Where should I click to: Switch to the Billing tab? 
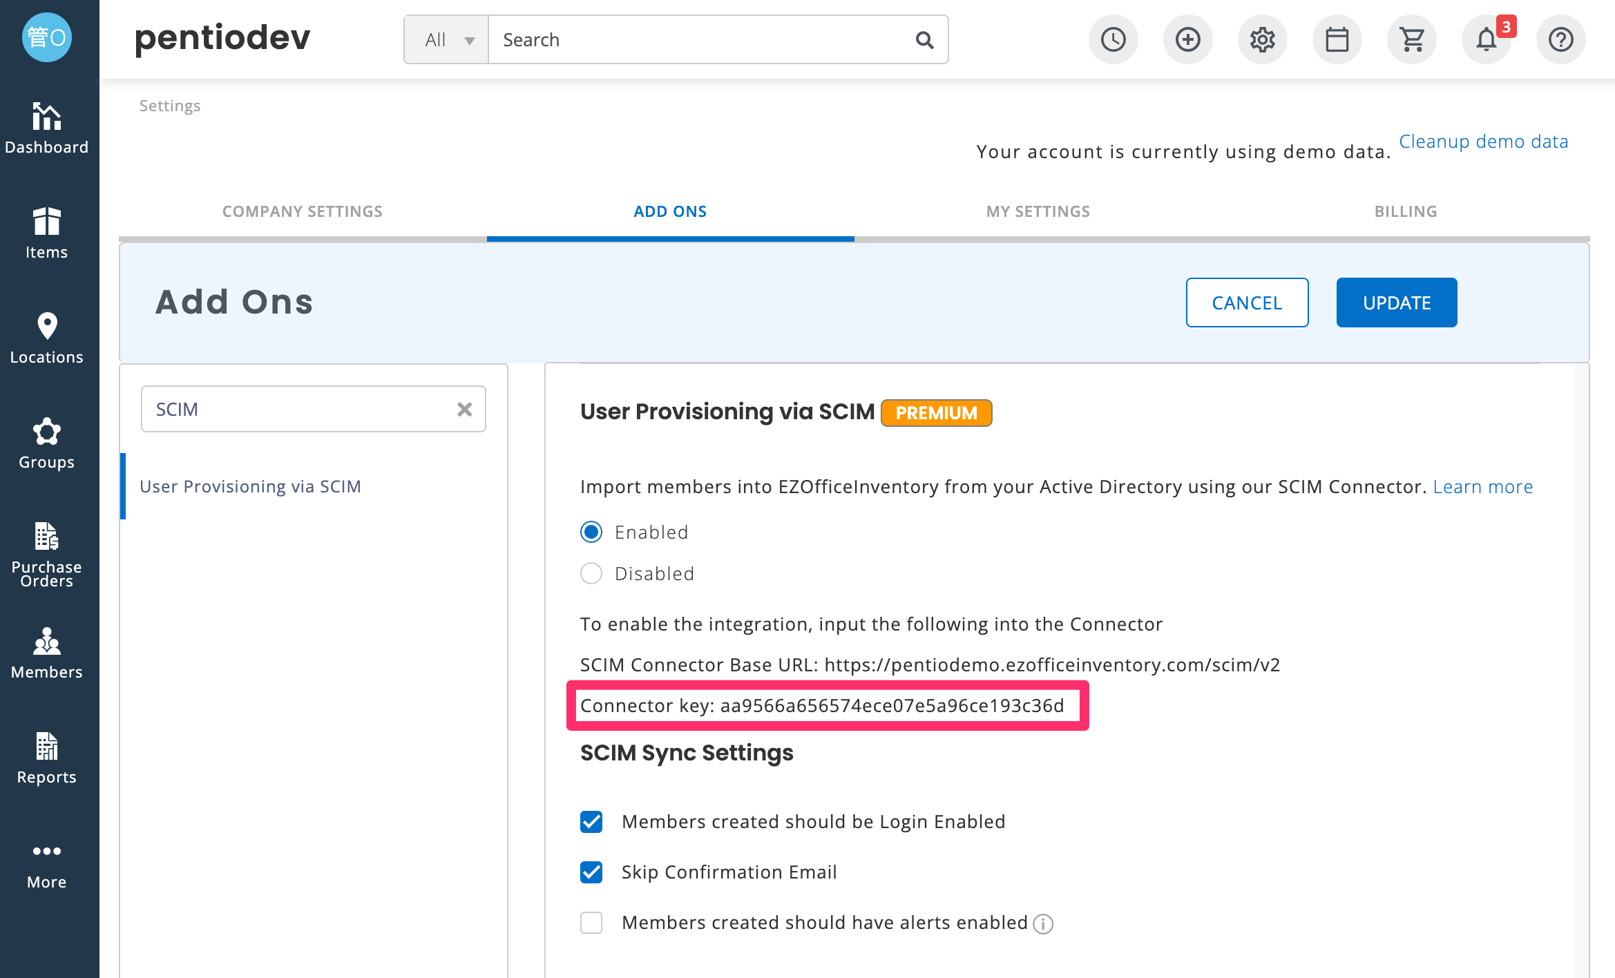[1406, 211]
